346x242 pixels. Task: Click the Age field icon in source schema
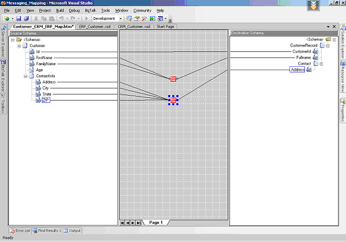point(32,70)
